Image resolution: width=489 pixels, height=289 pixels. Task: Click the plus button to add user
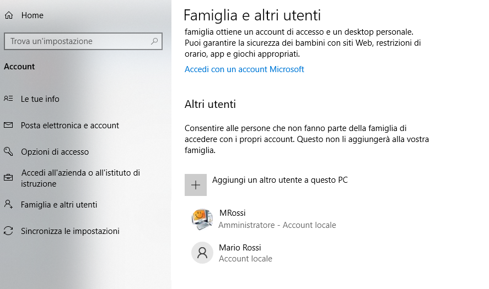coord(196,185)
